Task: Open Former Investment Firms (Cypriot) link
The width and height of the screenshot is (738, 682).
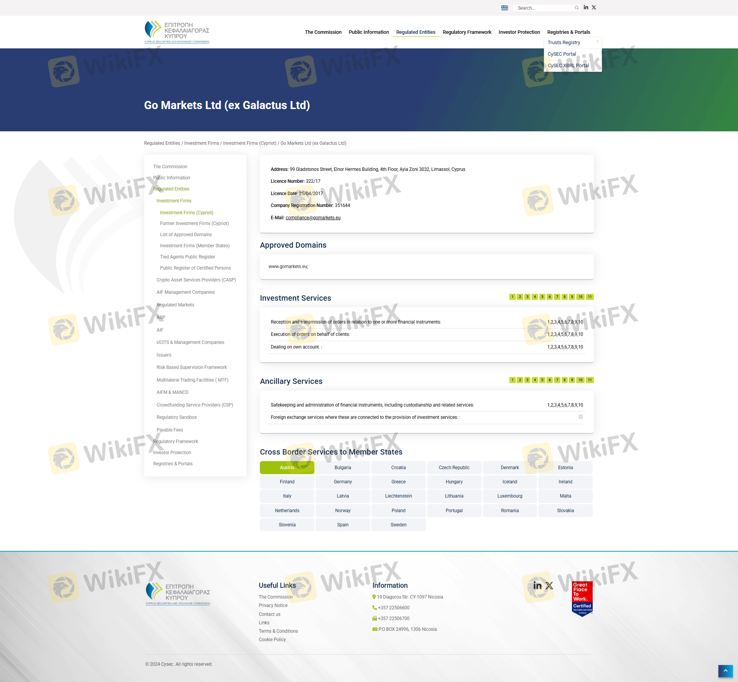Action: click(194, 223)
